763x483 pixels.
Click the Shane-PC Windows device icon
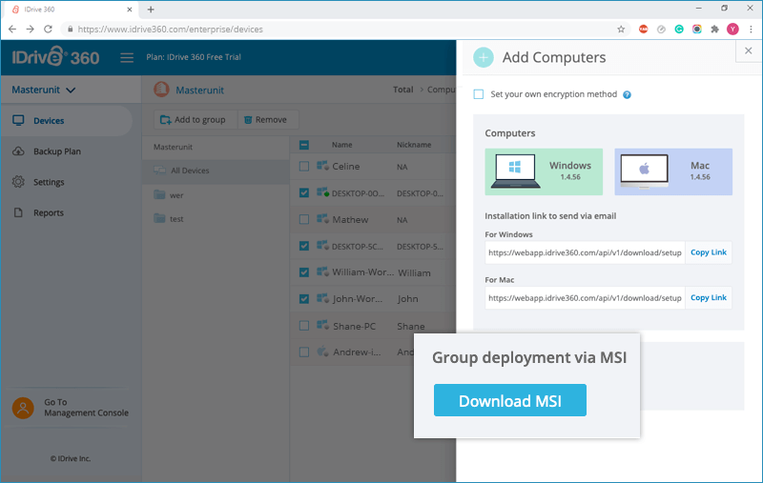click(x=322, y=325)
